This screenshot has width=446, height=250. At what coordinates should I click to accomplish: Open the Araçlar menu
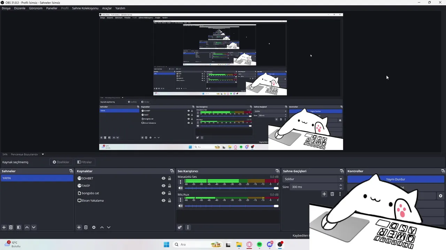coord(107,8)
